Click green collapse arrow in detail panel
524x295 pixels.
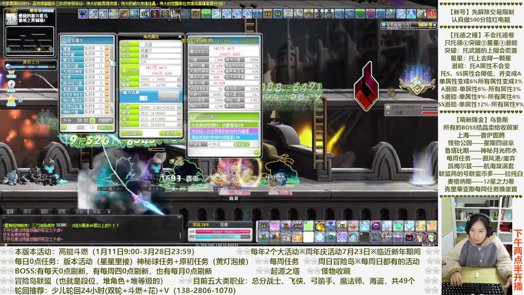point(257,152)
